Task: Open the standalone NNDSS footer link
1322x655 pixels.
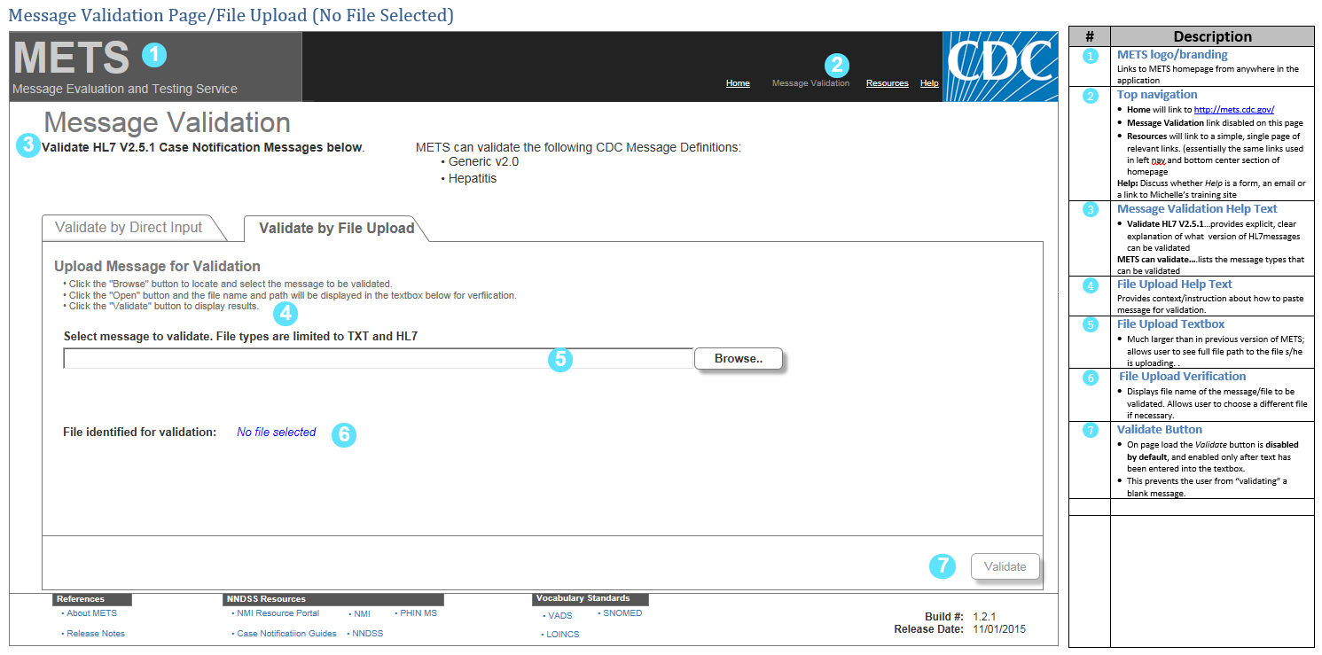Action: [367, 634]
